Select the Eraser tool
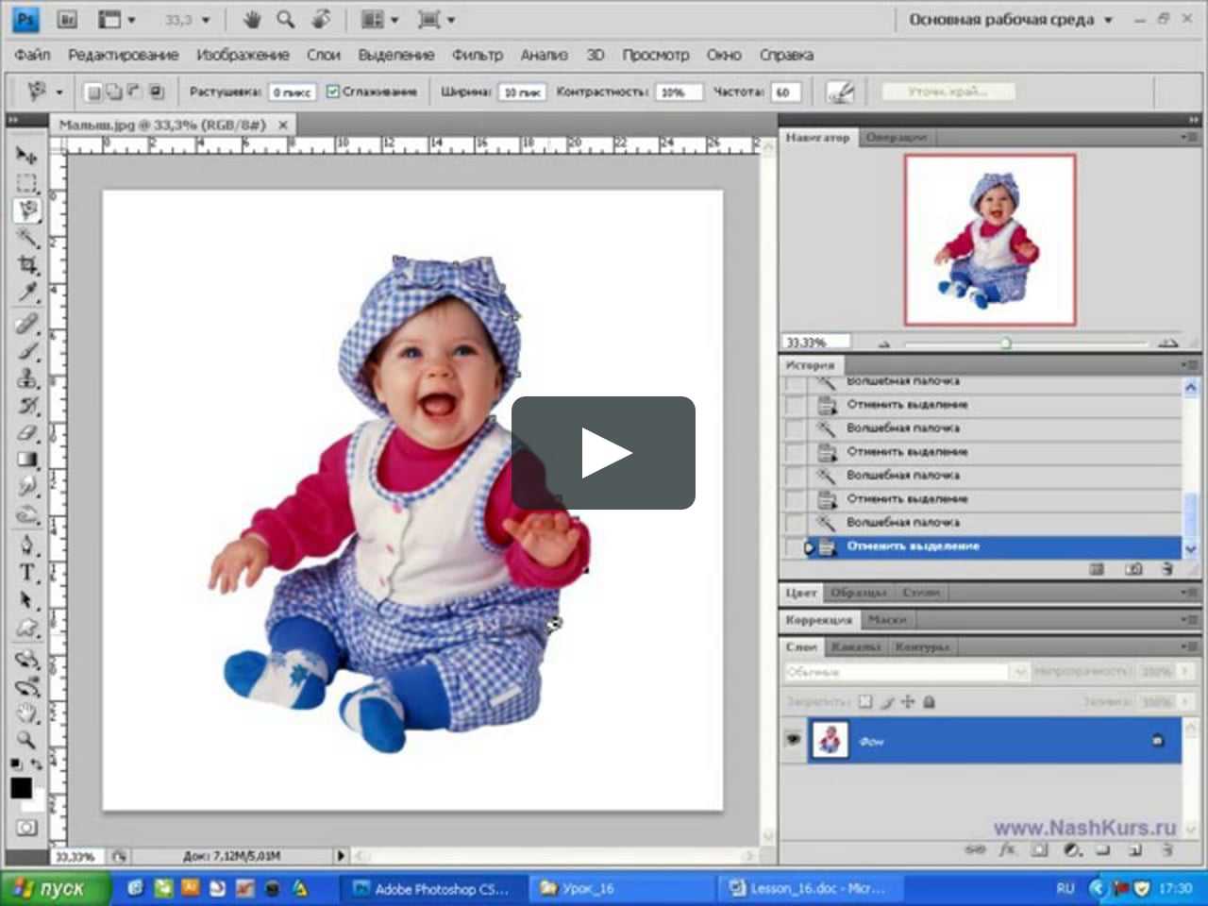 (26, 433)
